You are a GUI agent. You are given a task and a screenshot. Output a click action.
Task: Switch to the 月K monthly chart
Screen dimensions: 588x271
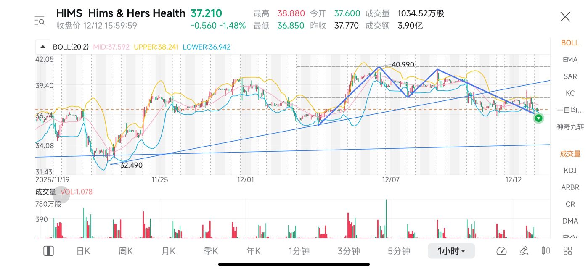168,251
